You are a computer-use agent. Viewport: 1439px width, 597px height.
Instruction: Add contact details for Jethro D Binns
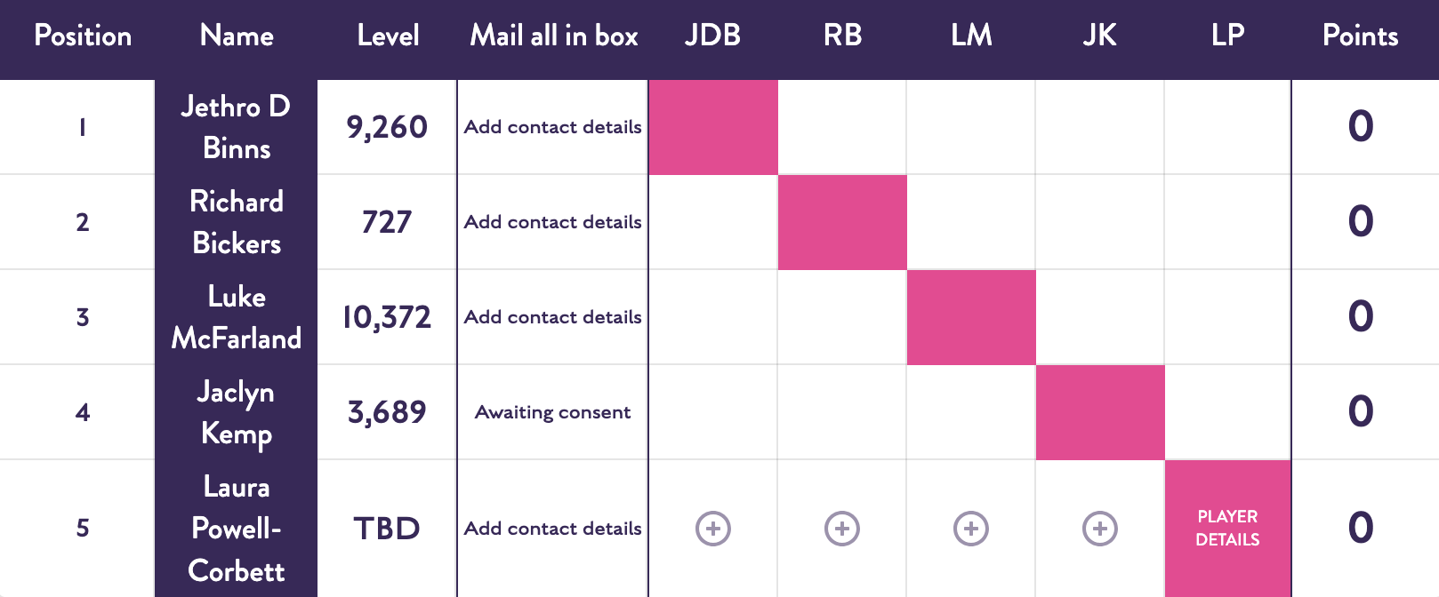[x=552, y=127]
